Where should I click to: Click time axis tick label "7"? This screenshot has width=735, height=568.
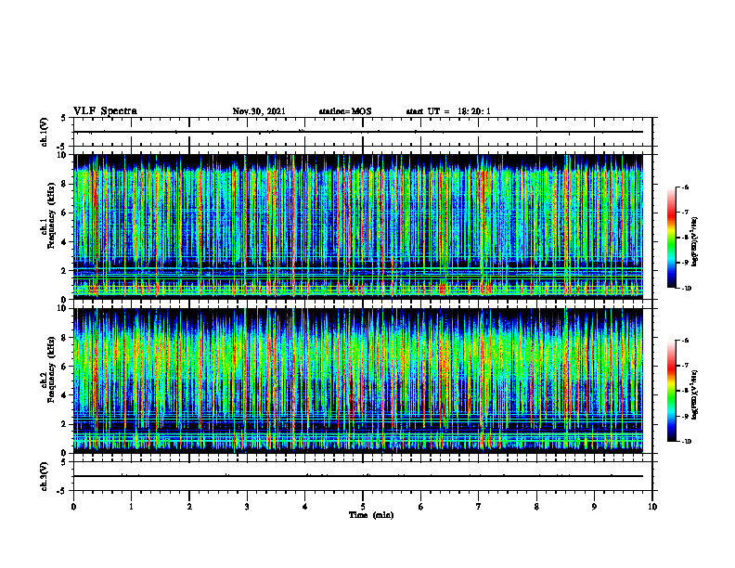[479, 507]
